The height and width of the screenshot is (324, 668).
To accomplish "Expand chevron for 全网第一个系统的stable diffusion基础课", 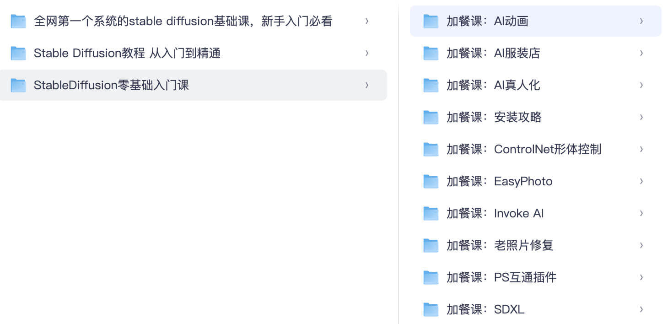I will point(367,21).
